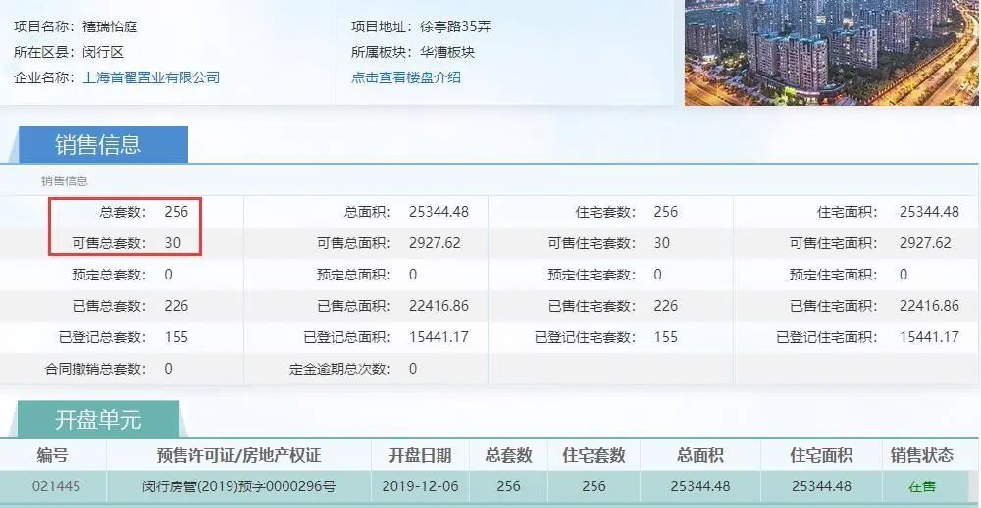Click the 在售 sales status text

pyautogui.click(x=921, y=486)
